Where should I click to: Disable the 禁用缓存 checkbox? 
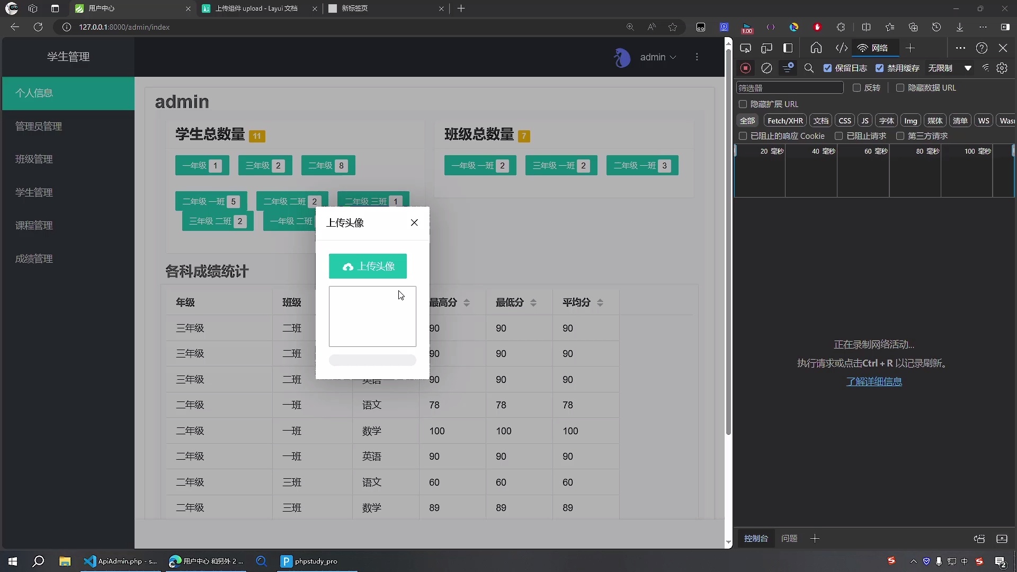click(x=881, y=68)
